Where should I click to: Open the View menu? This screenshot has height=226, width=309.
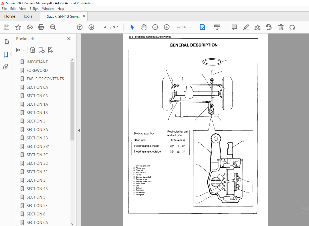[x=22, y=9]
